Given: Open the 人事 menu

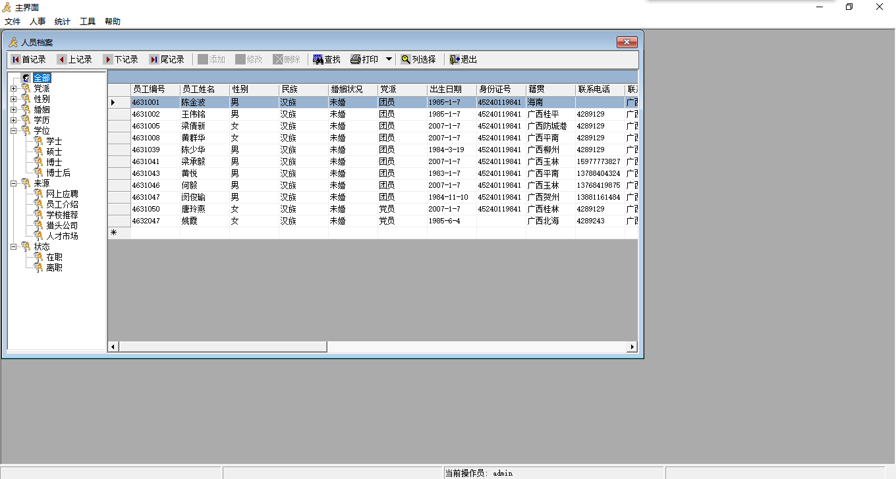Looking at the screenshot, I should [38, 22].
